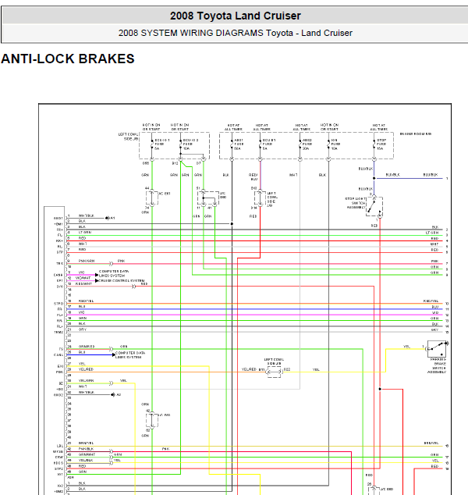Click the ECU-IG 1 fuse 5A label

[x=162, y=144]
